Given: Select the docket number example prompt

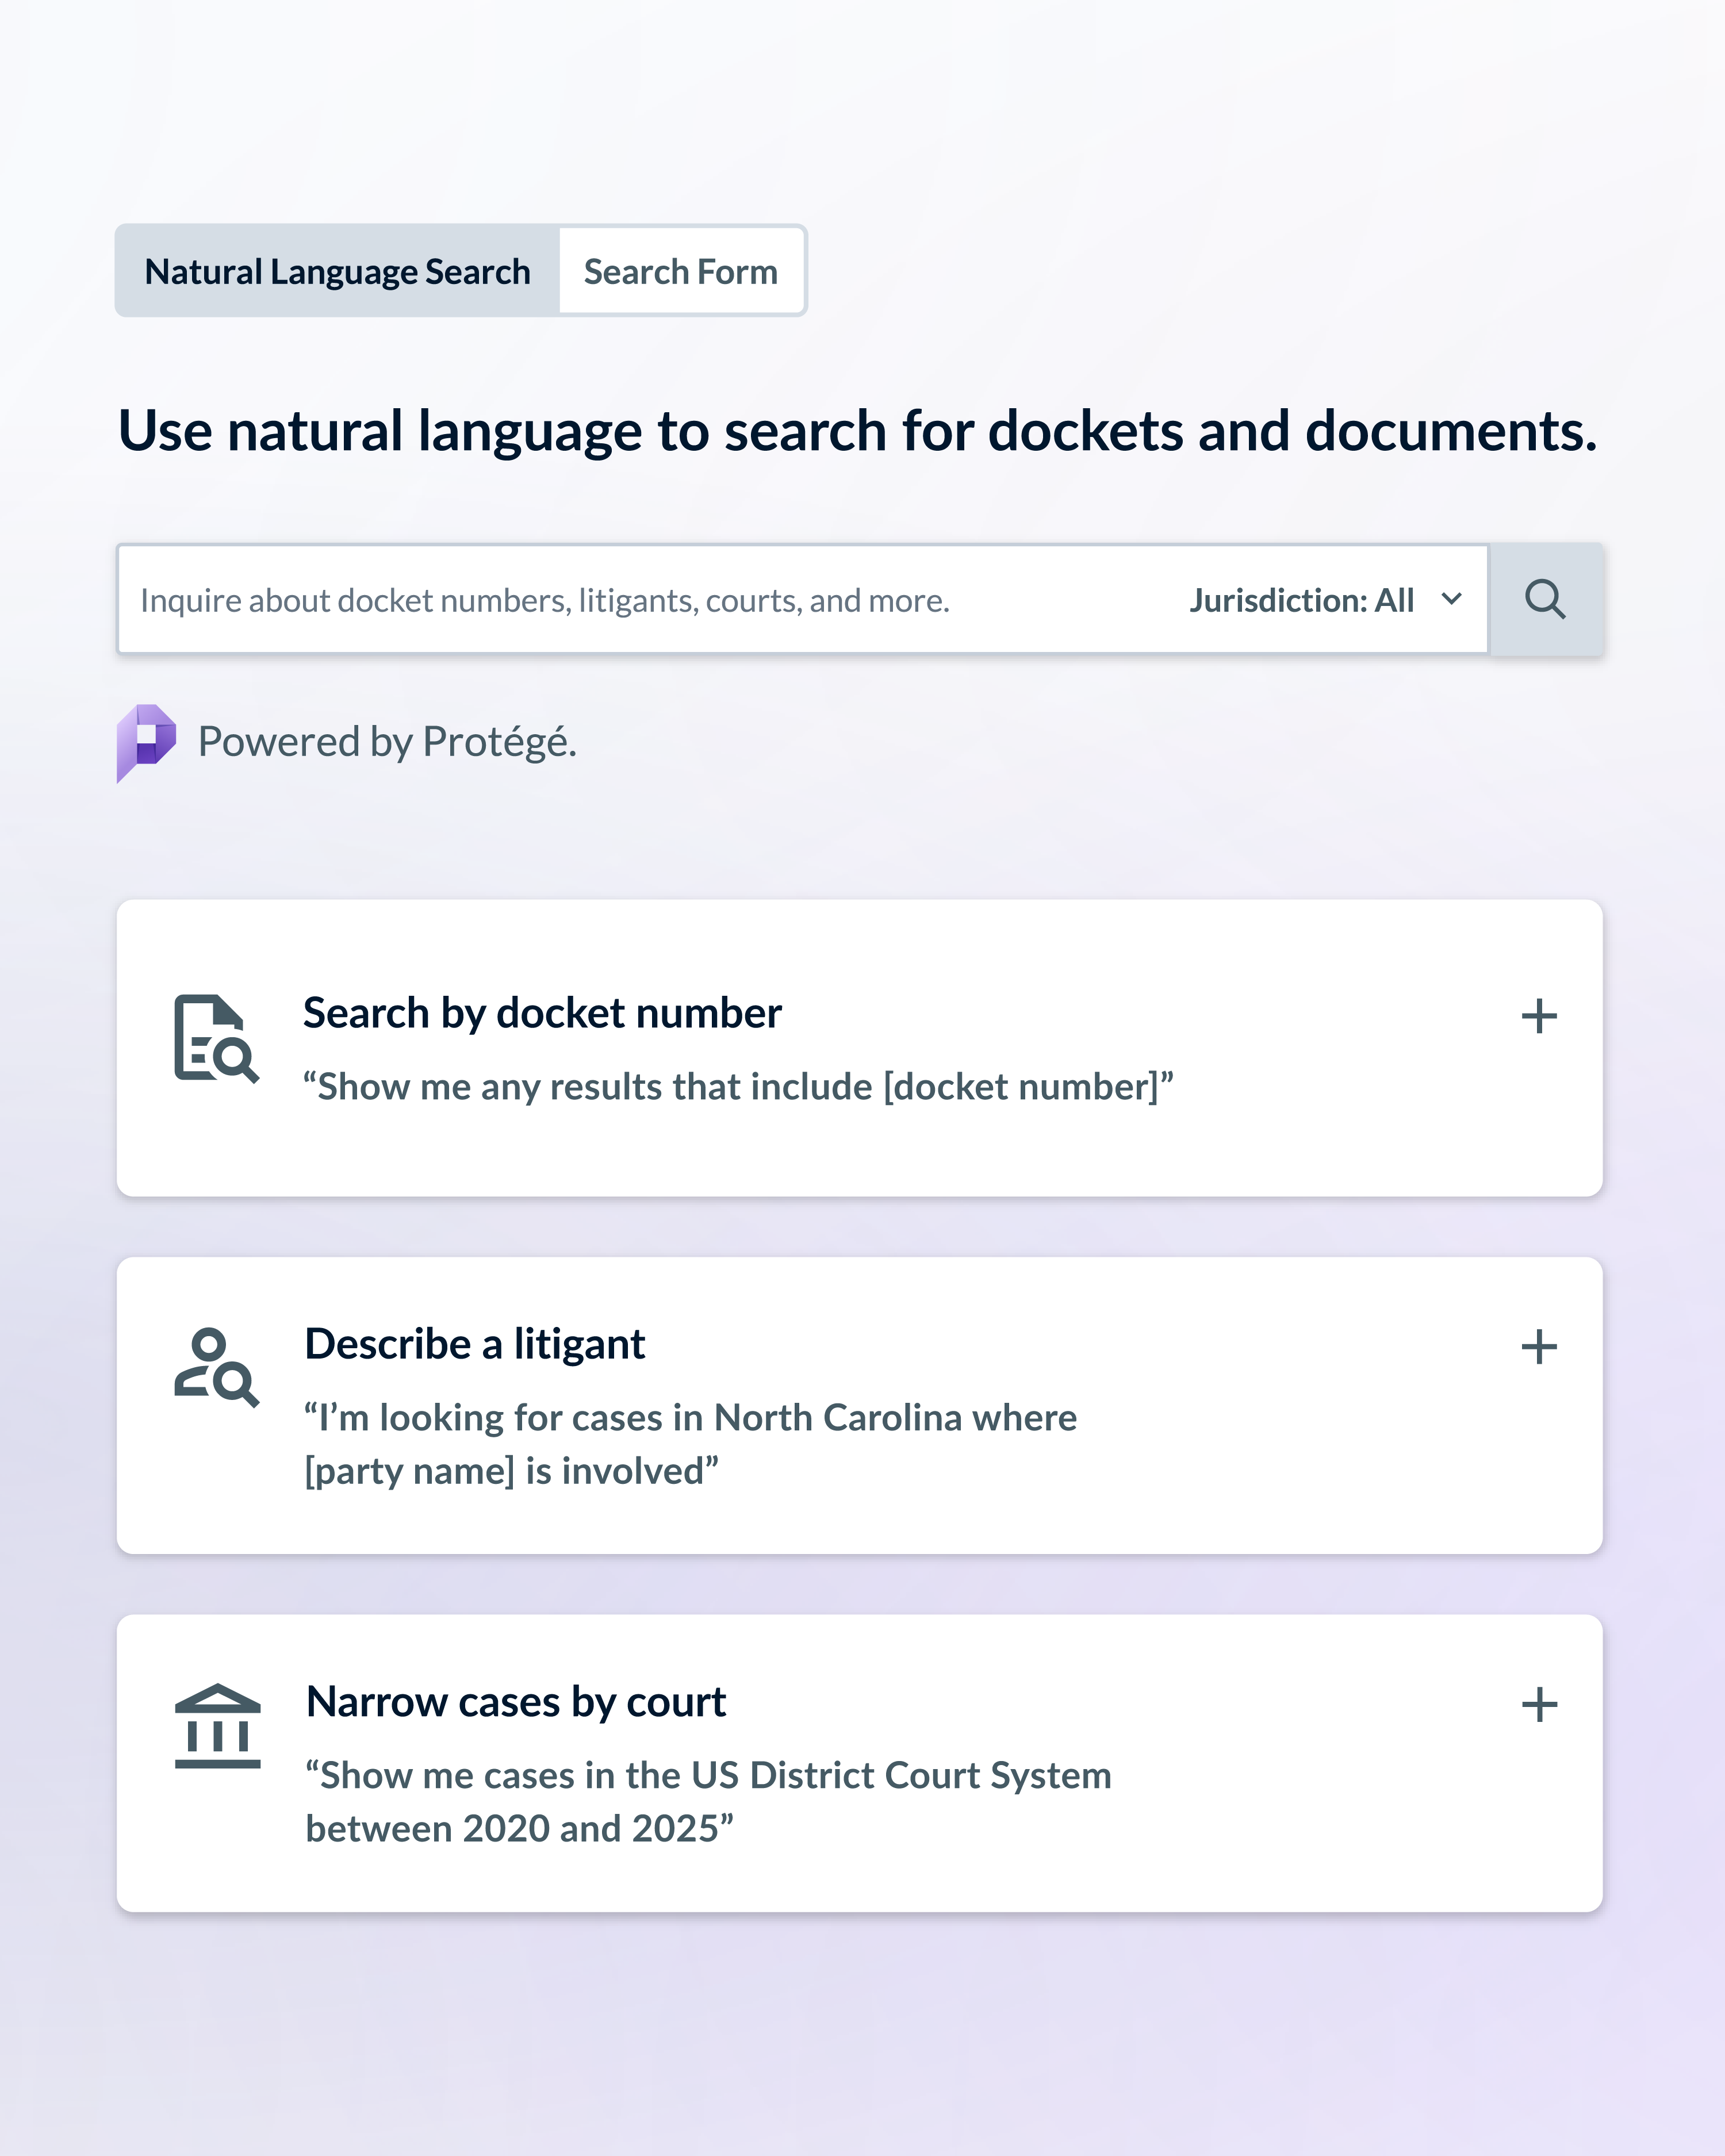Looking at the screenshot, I should pyautogui.click(x=738, y=1087).
